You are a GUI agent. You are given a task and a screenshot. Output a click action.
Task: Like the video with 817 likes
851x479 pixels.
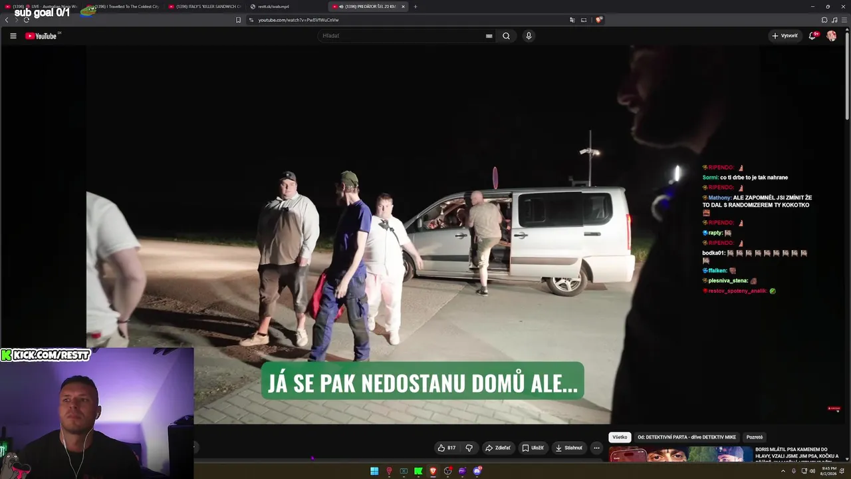coord(446,448)
